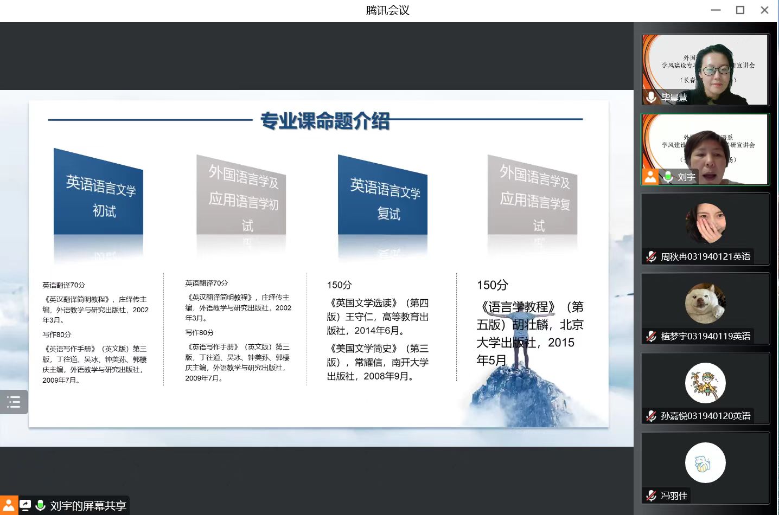Click 毕晨慧's microphone icon

click(x=651, y=97)
